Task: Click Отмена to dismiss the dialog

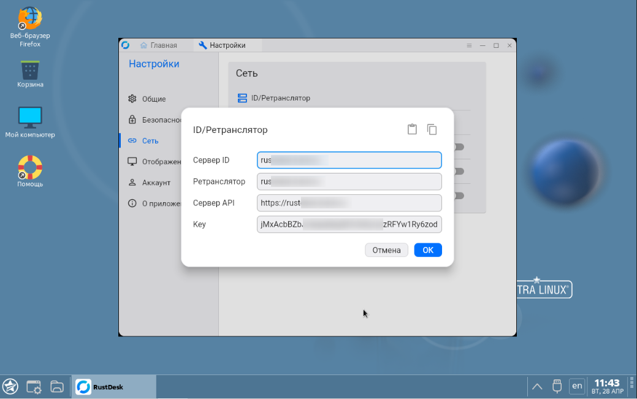Action: 386,250
